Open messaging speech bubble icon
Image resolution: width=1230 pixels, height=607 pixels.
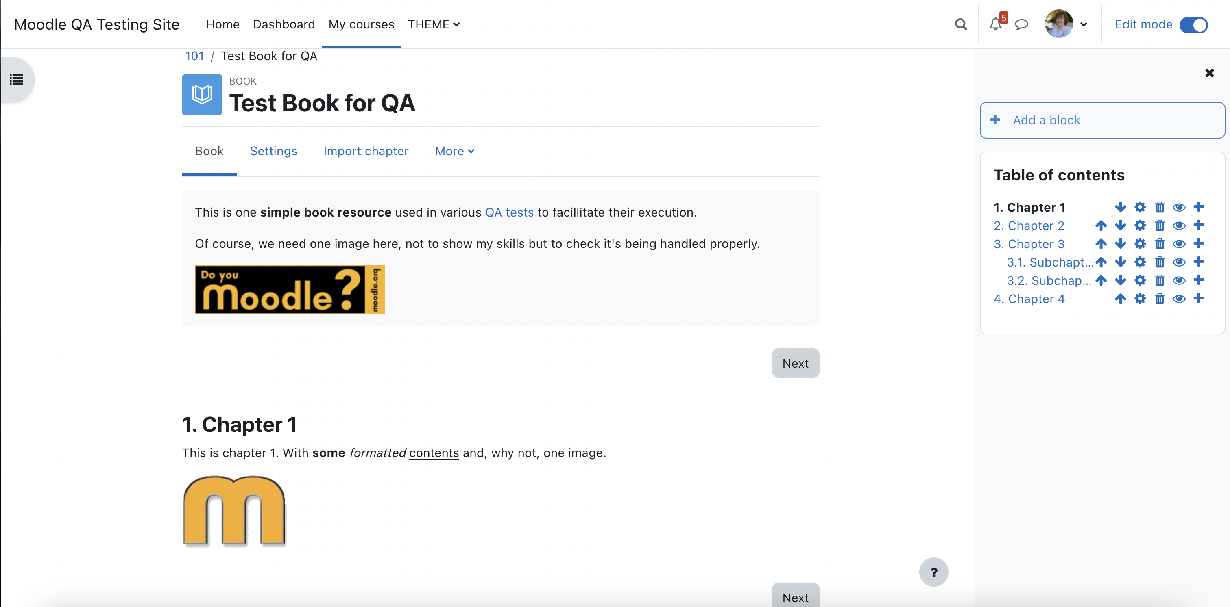click(x=1021, y=24)
